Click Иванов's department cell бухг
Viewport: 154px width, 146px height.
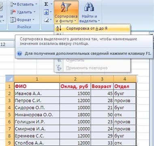tap(125, 93)
